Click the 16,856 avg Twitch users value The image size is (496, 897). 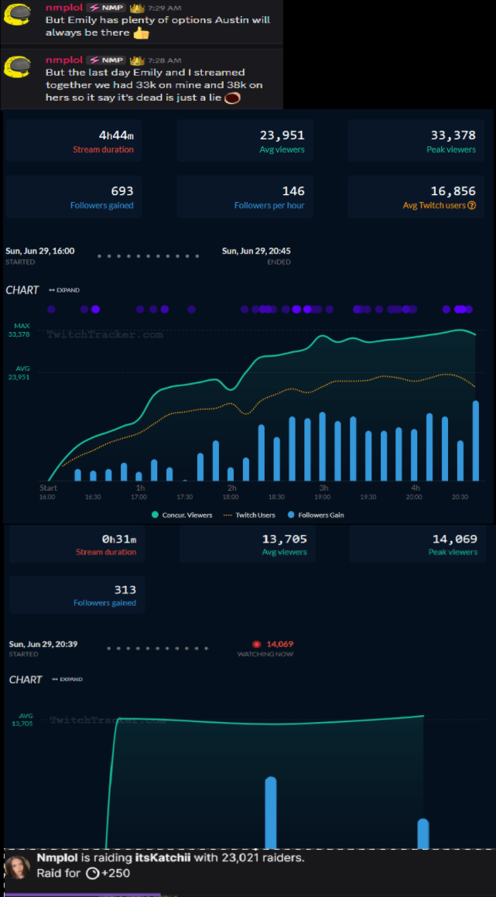453,191
